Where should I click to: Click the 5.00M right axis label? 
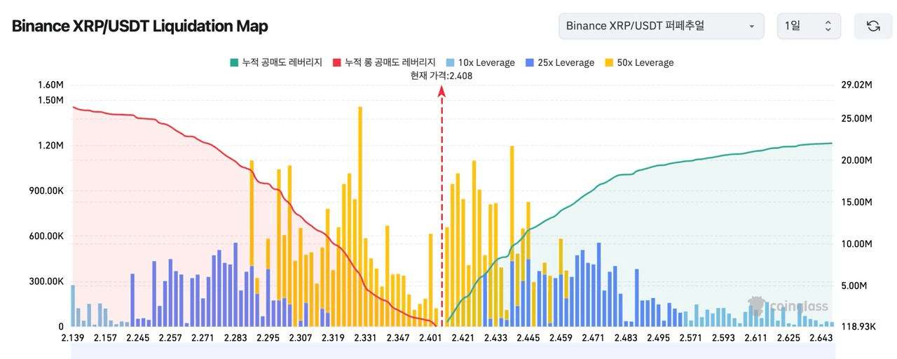pyautogui.click(x=854, y=286)
